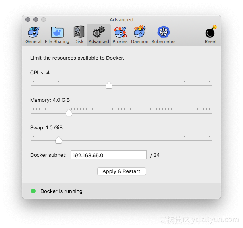Screen dimensions: 243x228
Task: Open the Kubernetes helm icon
Action: click(x=164, y=32)
